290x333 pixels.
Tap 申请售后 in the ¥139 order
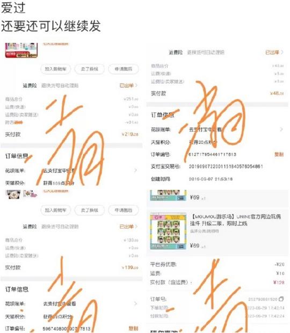(x=124, y=210)
